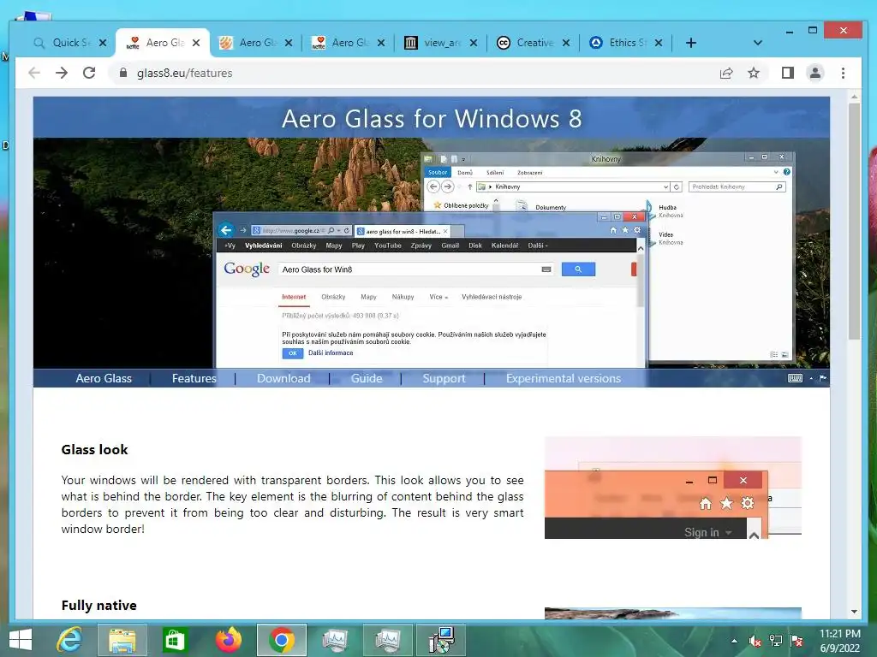
Task: Click the Fully native heading
Action: click(99, 606)
